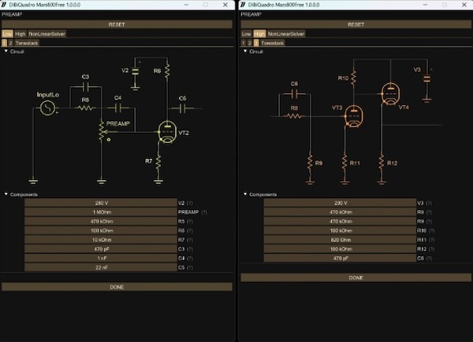Collapse Circuit section in left window
This screenshot has width=473, height=342.
click(x=6, y=51)
